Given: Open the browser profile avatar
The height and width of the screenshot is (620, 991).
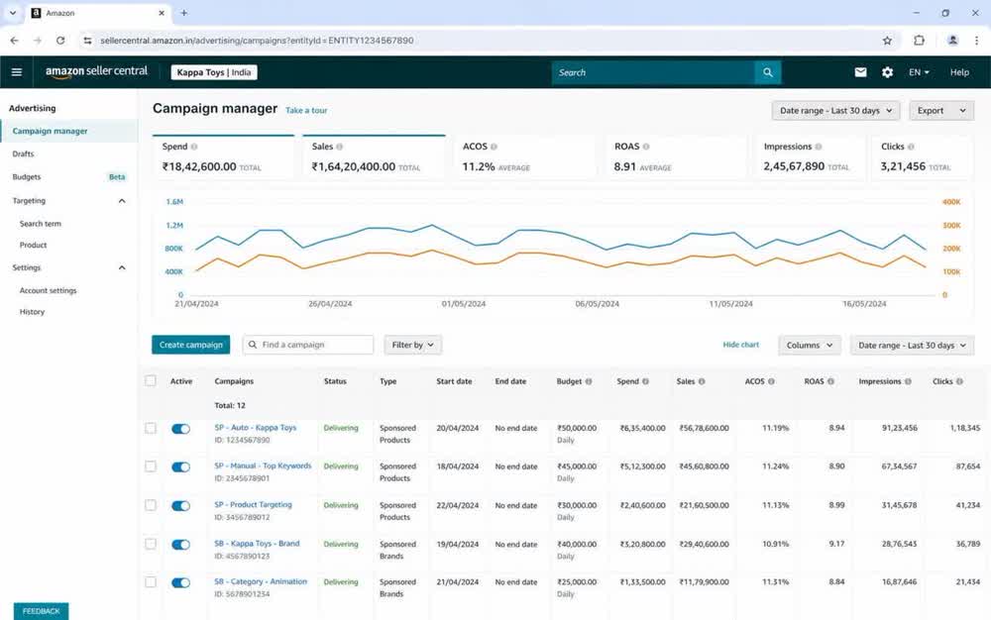Looking at the screenshot, I should 952,41.
